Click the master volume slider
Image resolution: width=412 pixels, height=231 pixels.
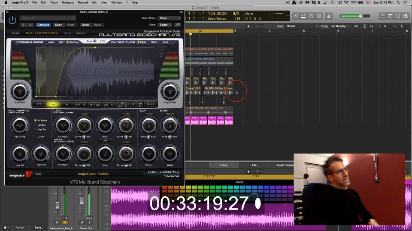pyautogui.click(x=355, y=16)
